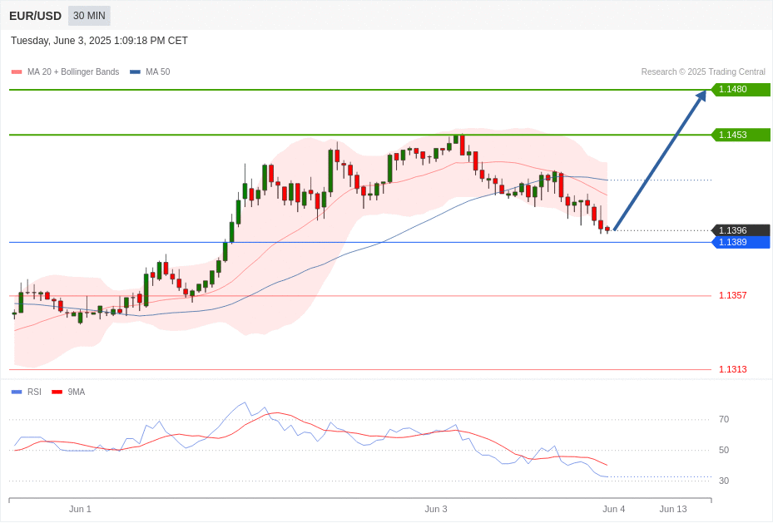Click the RSI 50 level label

724,450
